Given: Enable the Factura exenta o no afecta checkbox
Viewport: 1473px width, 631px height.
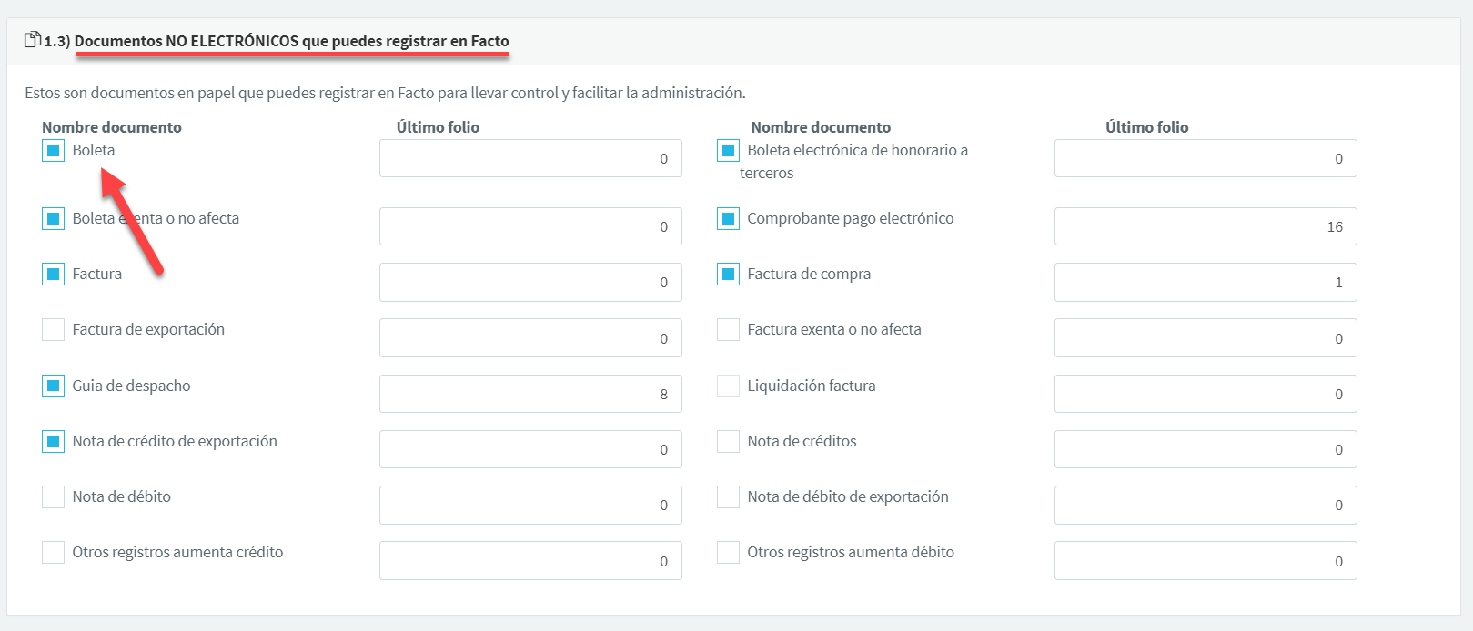Looking at the screenshot, I should click(728, 329).
